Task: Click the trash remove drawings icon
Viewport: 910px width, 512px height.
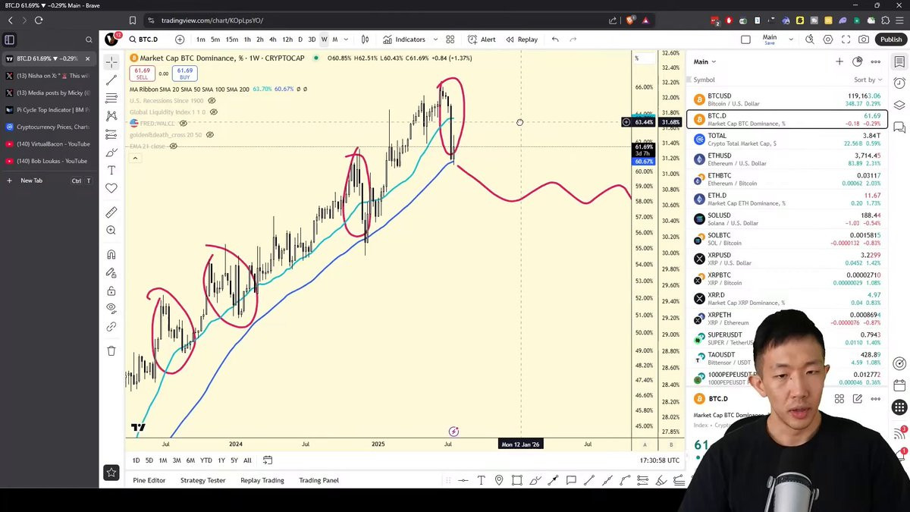Action: [111, 351]
